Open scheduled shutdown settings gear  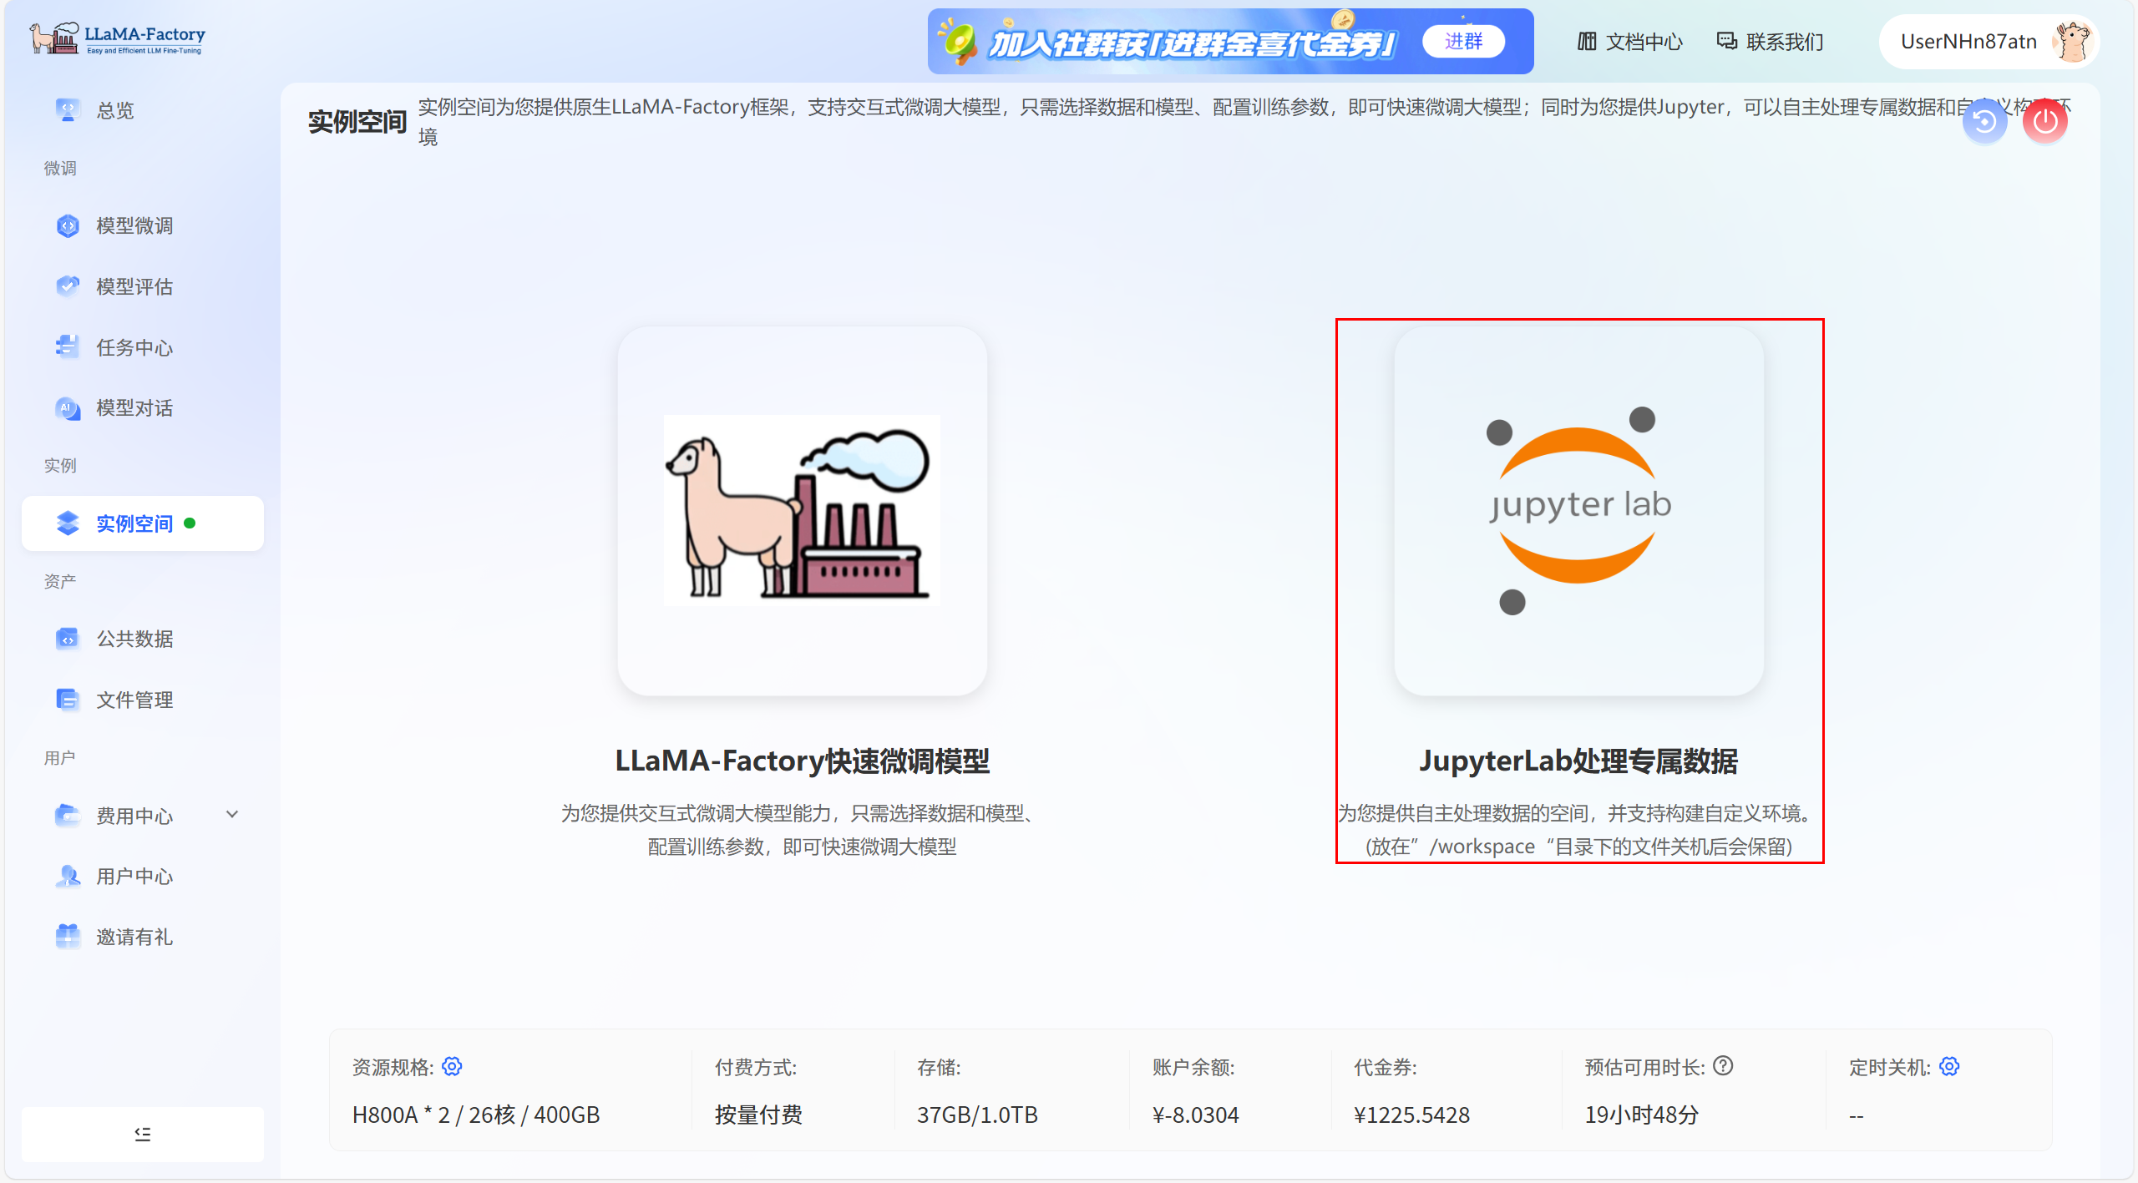click(1949, 1066)
